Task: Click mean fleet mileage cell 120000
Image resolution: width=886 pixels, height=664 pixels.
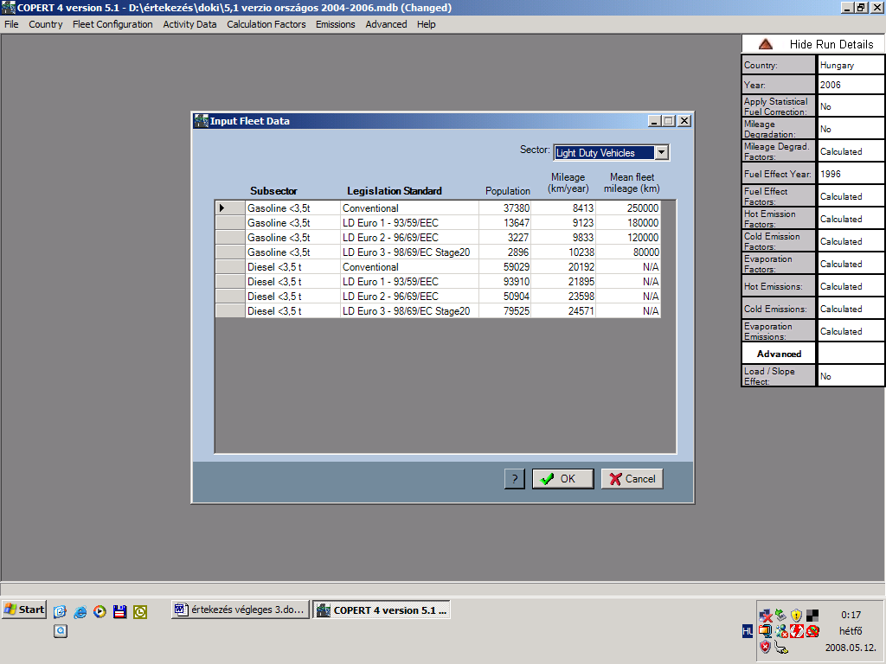Action: (x=628, y=237)
